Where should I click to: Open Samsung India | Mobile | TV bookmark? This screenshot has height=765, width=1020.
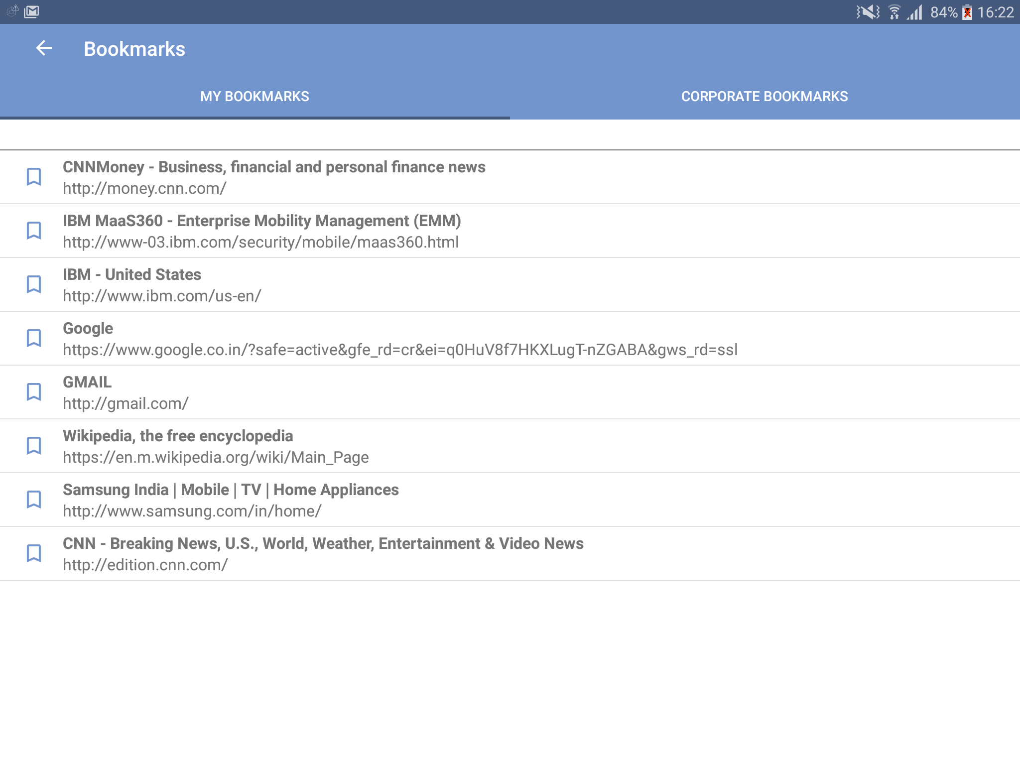(231, 490)
